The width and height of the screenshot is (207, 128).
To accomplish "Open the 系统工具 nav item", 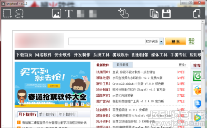I will (x=101, y=55).
